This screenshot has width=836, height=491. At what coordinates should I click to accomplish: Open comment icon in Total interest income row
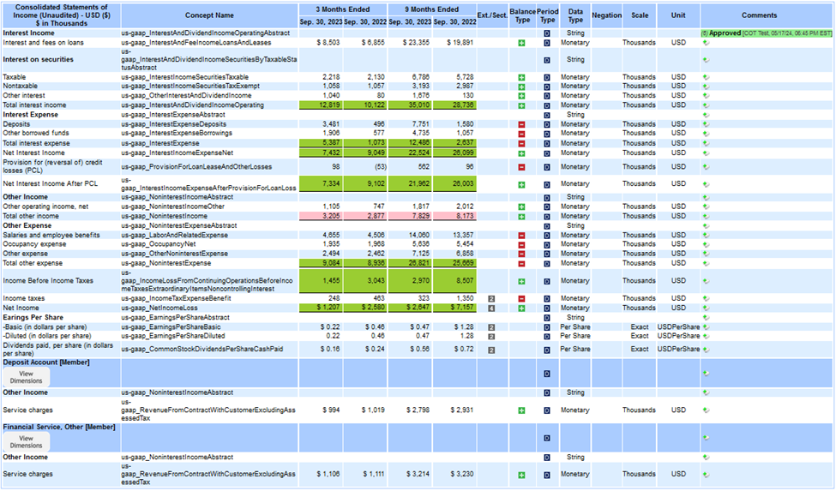(706, 105)
